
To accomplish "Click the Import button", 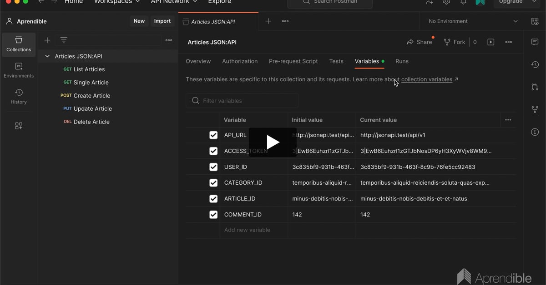I will click(162, 21).
